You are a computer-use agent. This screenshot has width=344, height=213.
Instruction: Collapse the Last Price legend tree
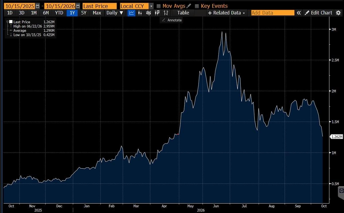[7, 22]
